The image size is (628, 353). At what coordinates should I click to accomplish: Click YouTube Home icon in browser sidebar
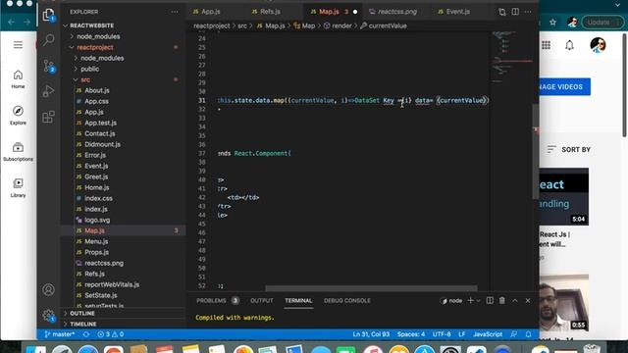click(x=18, y=79)
